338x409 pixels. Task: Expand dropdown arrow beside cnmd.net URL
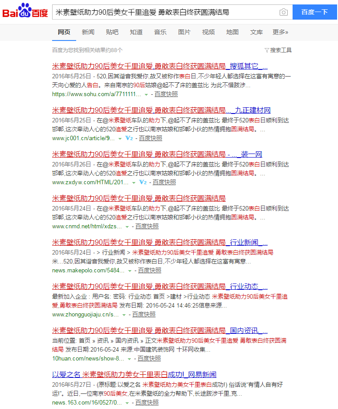point(127,227)
